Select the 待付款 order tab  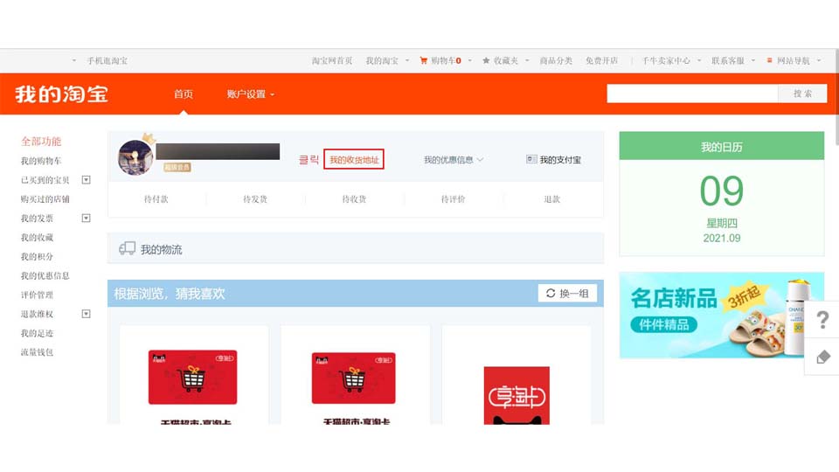pos(156,199)
